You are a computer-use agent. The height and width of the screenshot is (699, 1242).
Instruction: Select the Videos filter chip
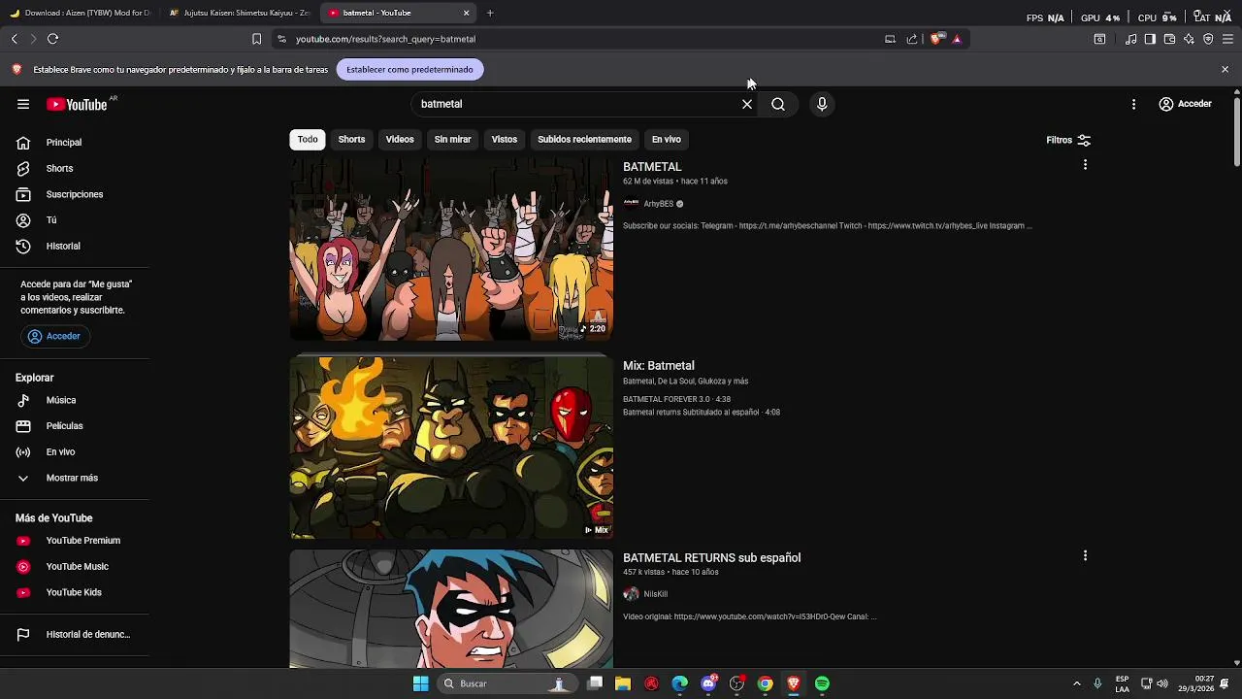[x=400, y=139]
